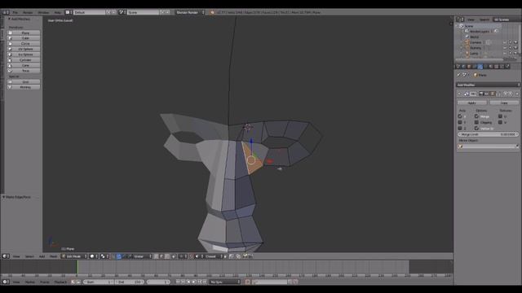Click the green current frame marker
The image size is (522, 293).
point(77,267)
